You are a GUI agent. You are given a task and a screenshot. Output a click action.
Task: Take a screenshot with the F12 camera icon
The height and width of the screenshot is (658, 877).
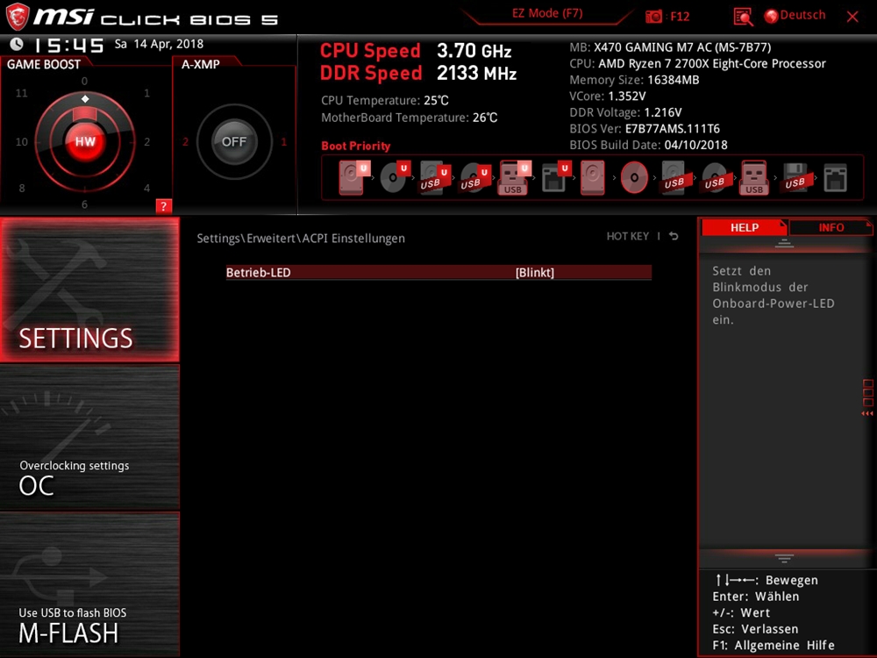[x=653, y=16]
